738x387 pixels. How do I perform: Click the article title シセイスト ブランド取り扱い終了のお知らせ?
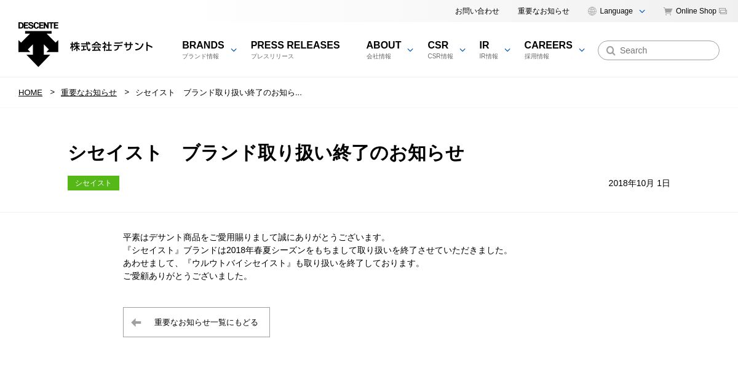(x=266, y=153)
